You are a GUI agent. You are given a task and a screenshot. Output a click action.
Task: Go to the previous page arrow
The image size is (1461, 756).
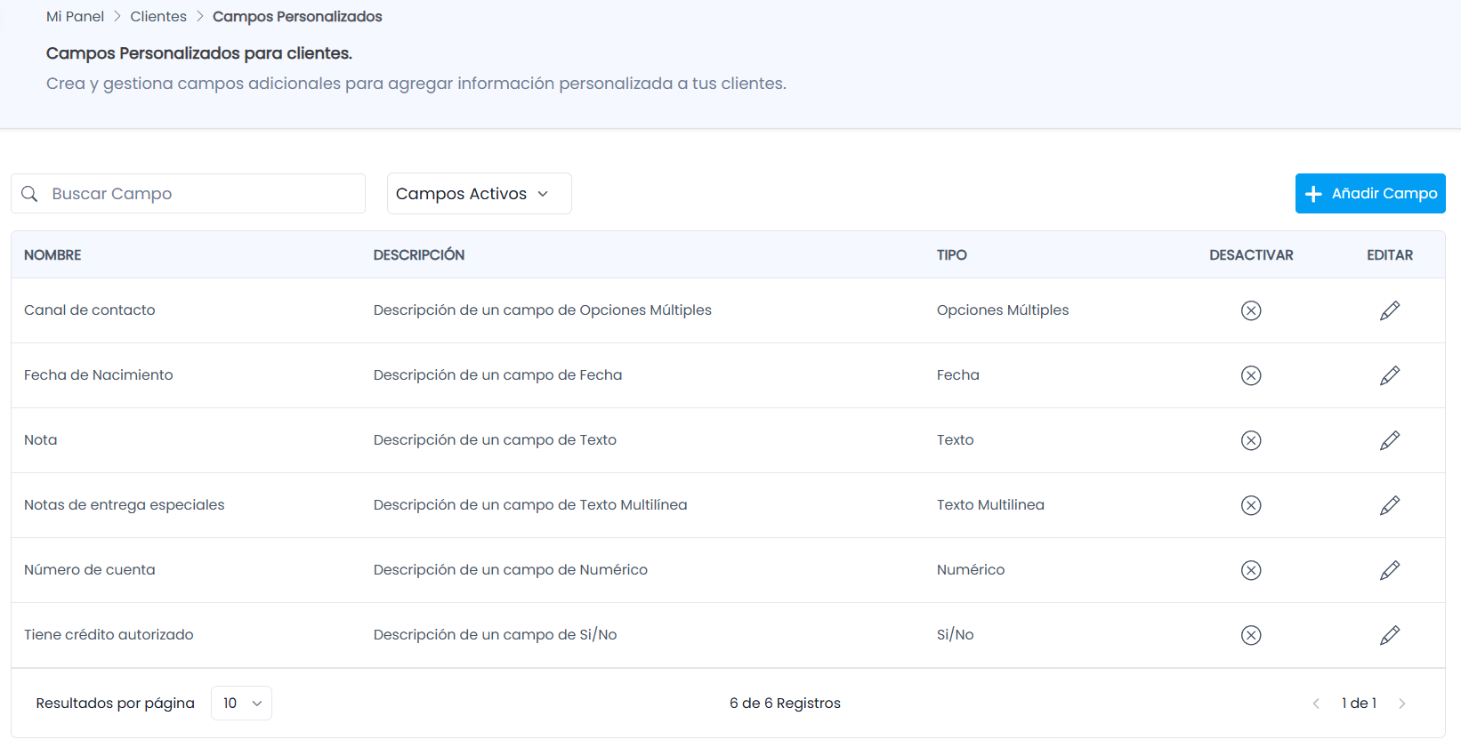[x=1316, y=704]
